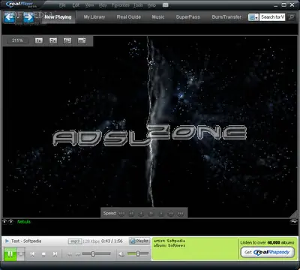Click the blue back arrow button
300x270 pixels.
pyautogui.click(x=10, y=17)
